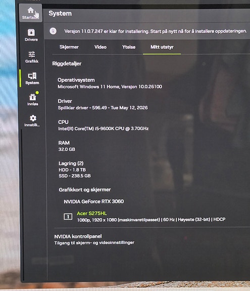Click the version 11.0.7.247 update notice

(156, 31)
